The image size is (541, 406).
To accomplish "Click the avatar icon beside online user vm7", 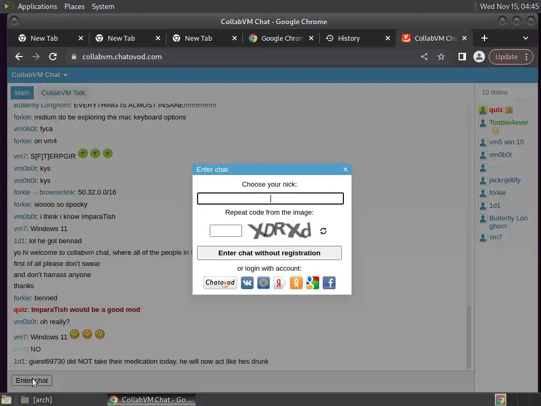I will point(483,237).
